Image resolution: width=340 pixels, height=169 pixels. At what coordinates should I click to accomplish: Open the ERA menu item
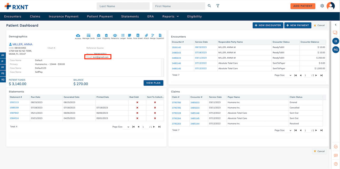(151, 16)
